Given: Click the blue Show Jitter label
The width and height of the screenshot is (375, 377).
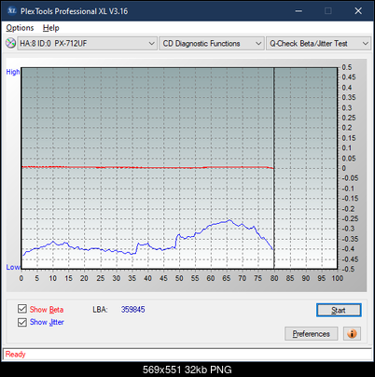Looking at the screenshot, I should tap(47, 322).
